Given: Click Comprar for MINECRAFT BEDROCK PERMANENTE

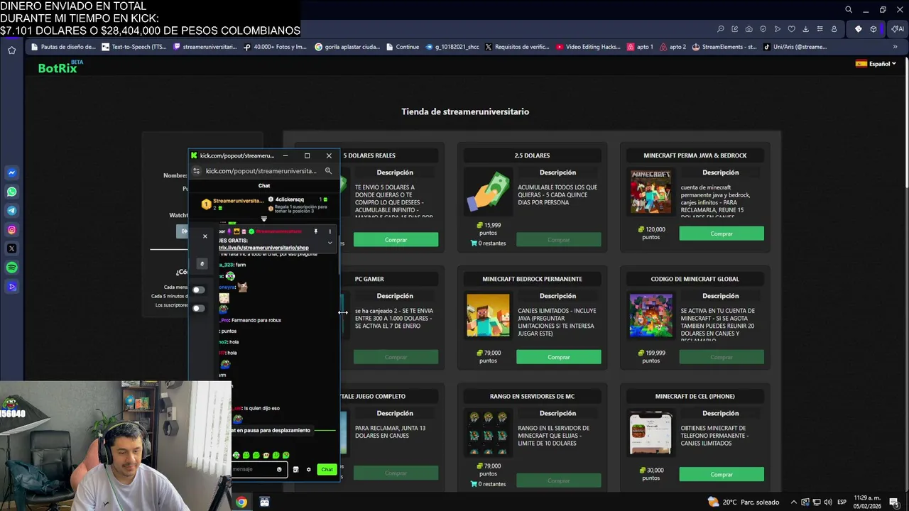Looking at the screenshot, I should pyautogui.click(x=559, y=357).
